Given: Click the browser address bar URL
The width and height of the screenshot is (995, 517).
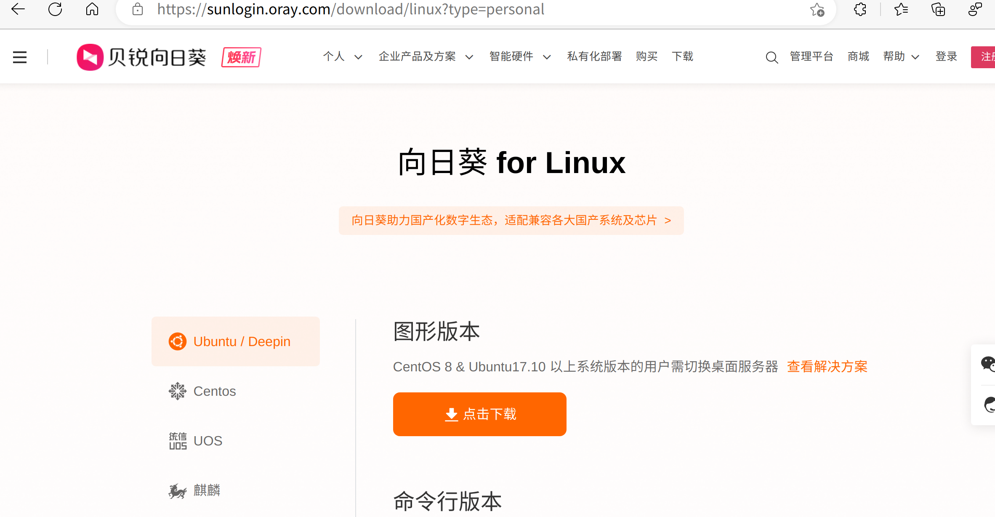Looking at the screenshot, I should click(x=350, y=9).
